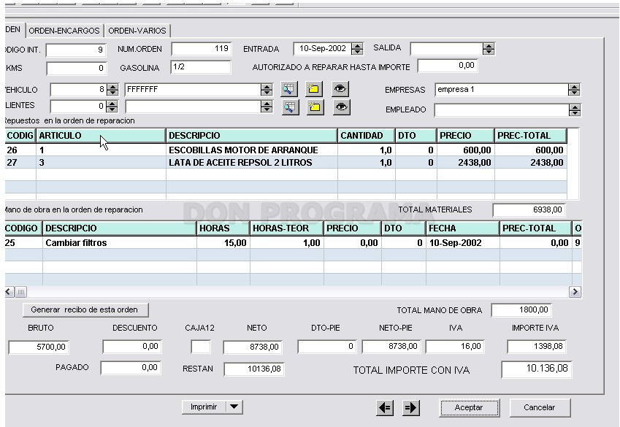The width and height of the screenshot is (620, 427).
Task: Switch to the ORDEN-VARIOS tab
Action: tap(137, 31)
